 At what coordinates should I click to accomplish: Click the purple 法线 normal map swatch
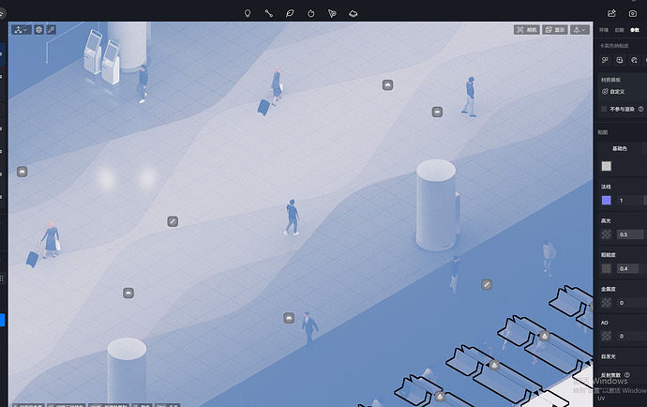pyautogui.click(x=606, y=200)
